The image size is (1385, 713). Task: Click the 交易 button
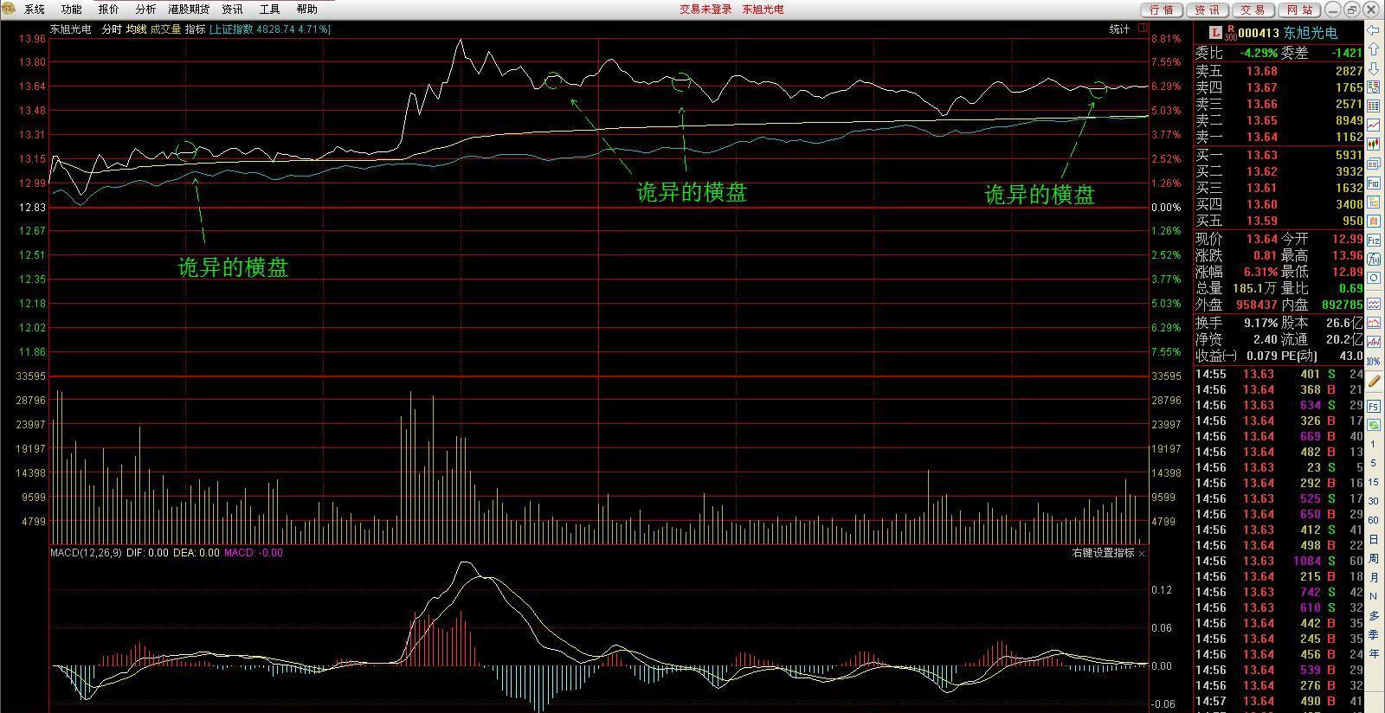click(x=1253, y=10)
